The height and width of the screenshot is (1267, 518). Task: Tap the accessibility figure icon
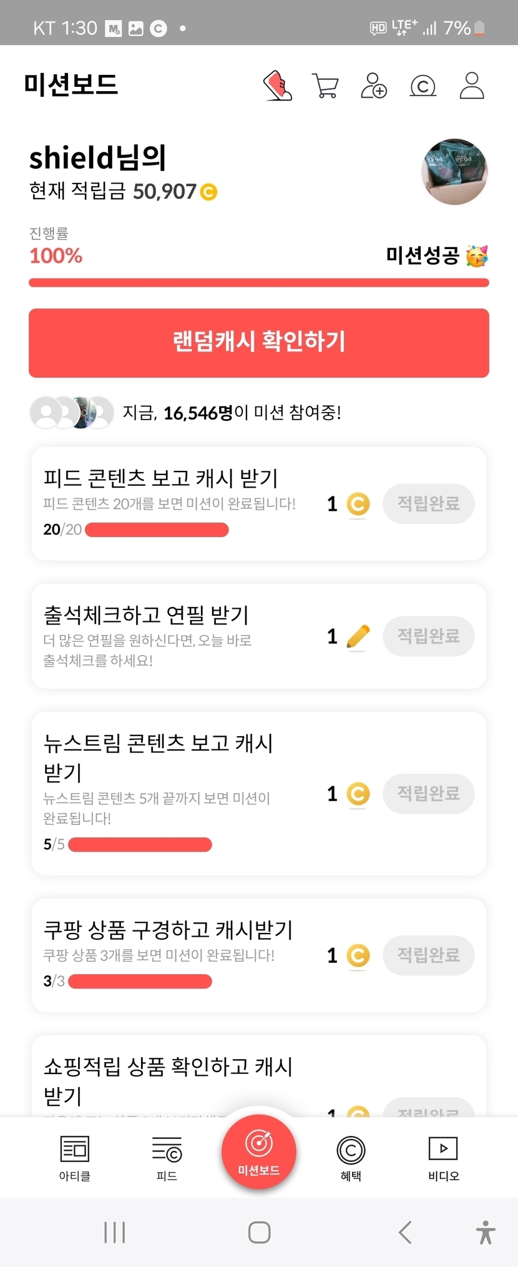(x=486, y=1233)
